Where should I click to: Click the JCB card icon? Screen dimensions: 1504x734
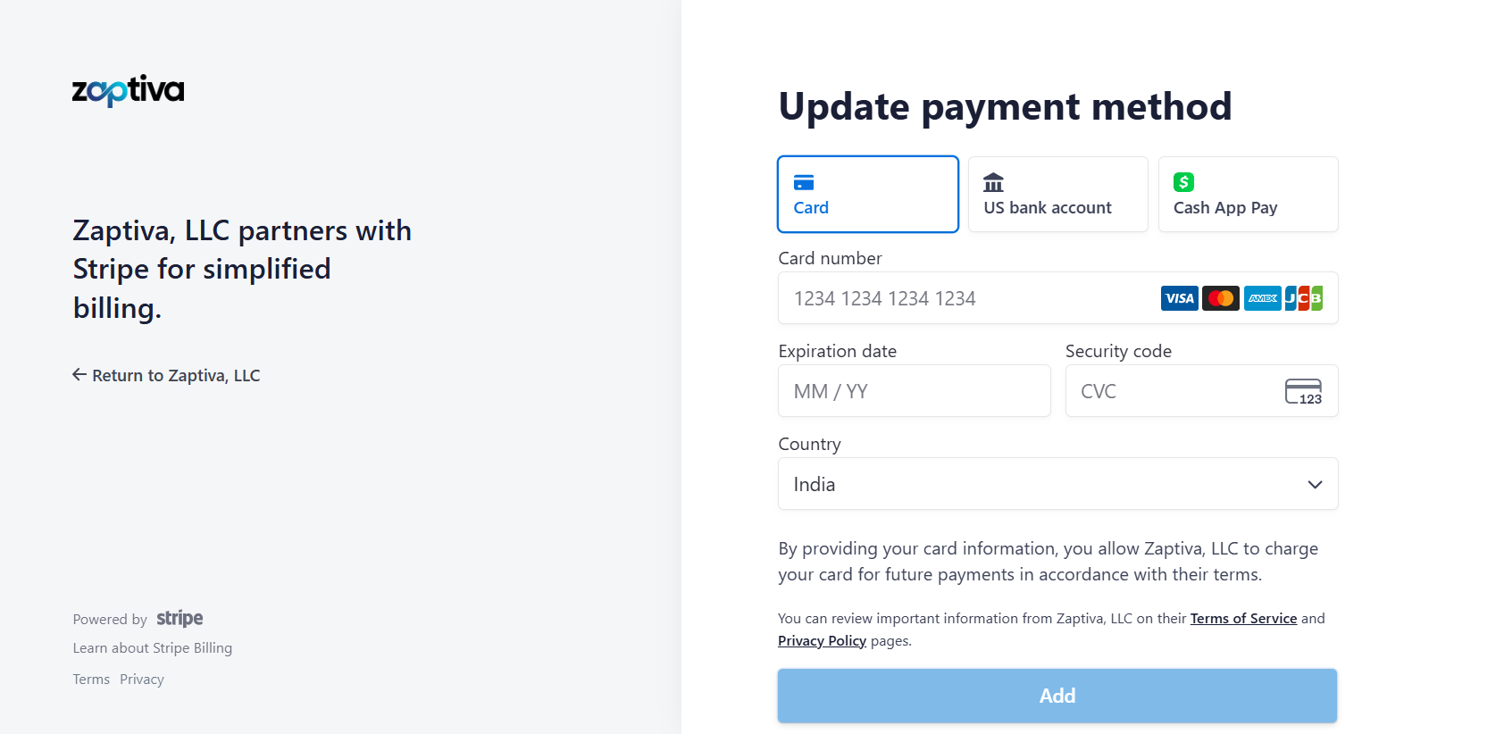[x=1303, y=298]
